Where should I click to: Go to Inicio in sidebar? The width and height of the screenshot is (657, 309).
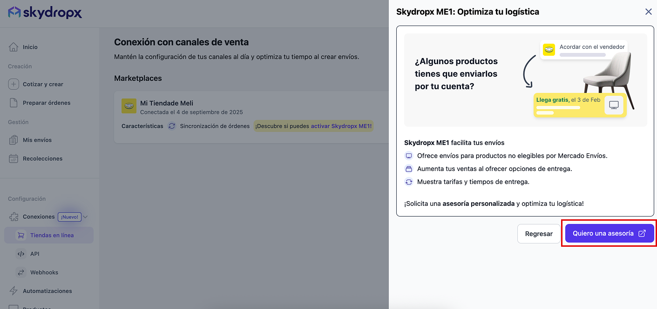point(30,47)
